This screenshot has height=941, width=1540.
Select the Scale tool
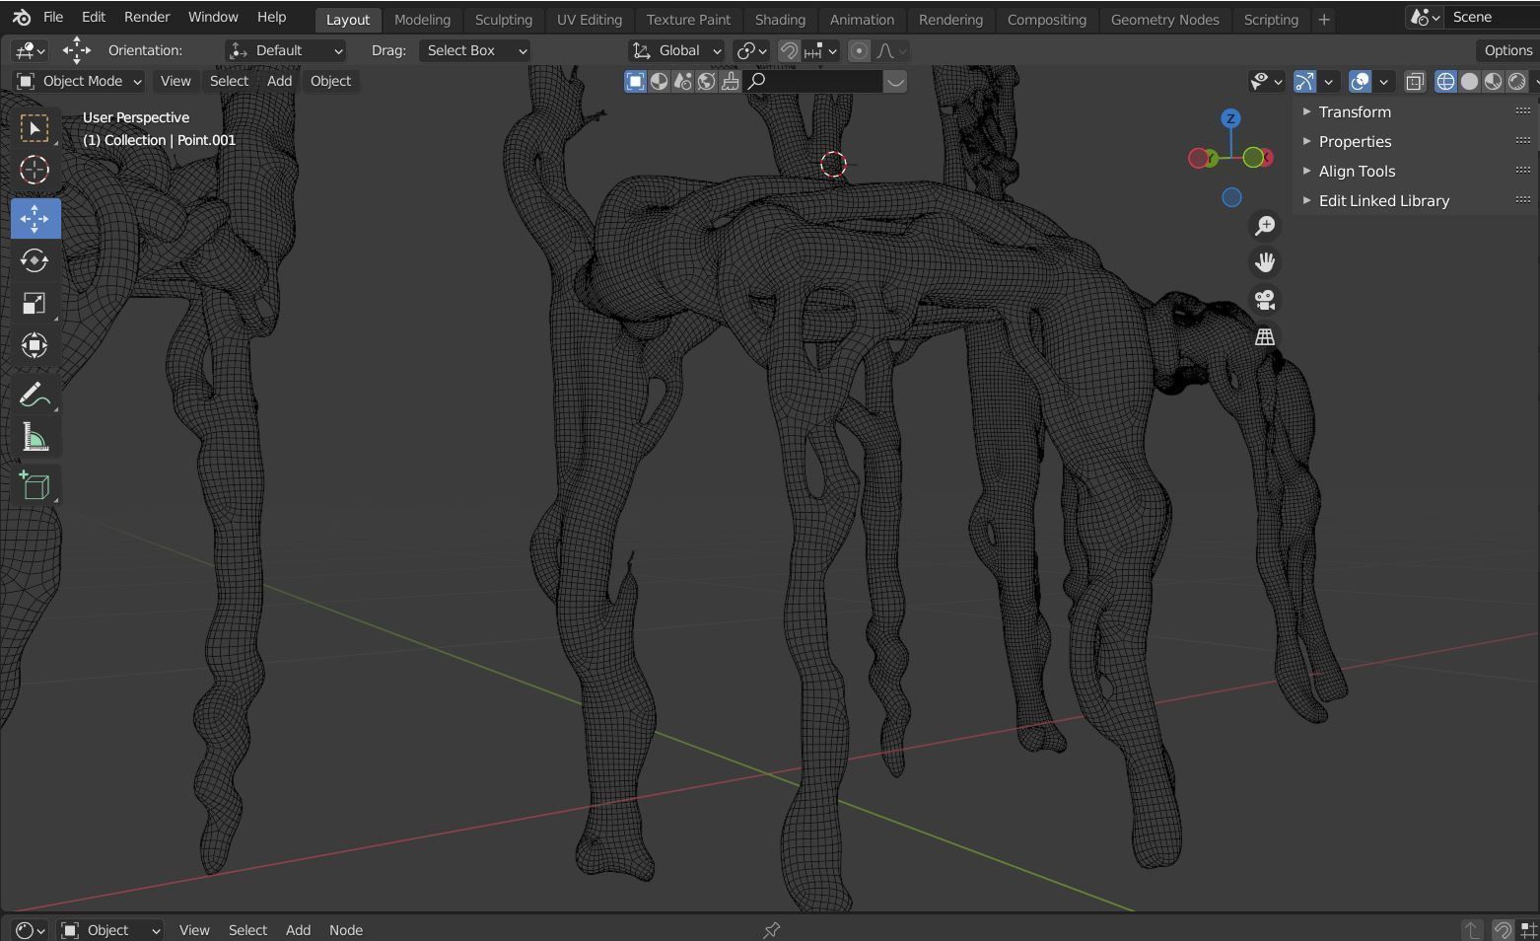(x=35, y=303)
